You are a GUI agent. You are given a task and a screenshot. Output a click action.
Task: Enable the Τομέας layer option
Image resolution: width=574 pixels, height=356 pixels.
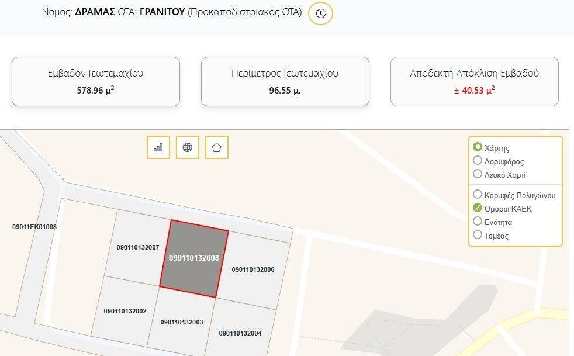tap(478, 234)
